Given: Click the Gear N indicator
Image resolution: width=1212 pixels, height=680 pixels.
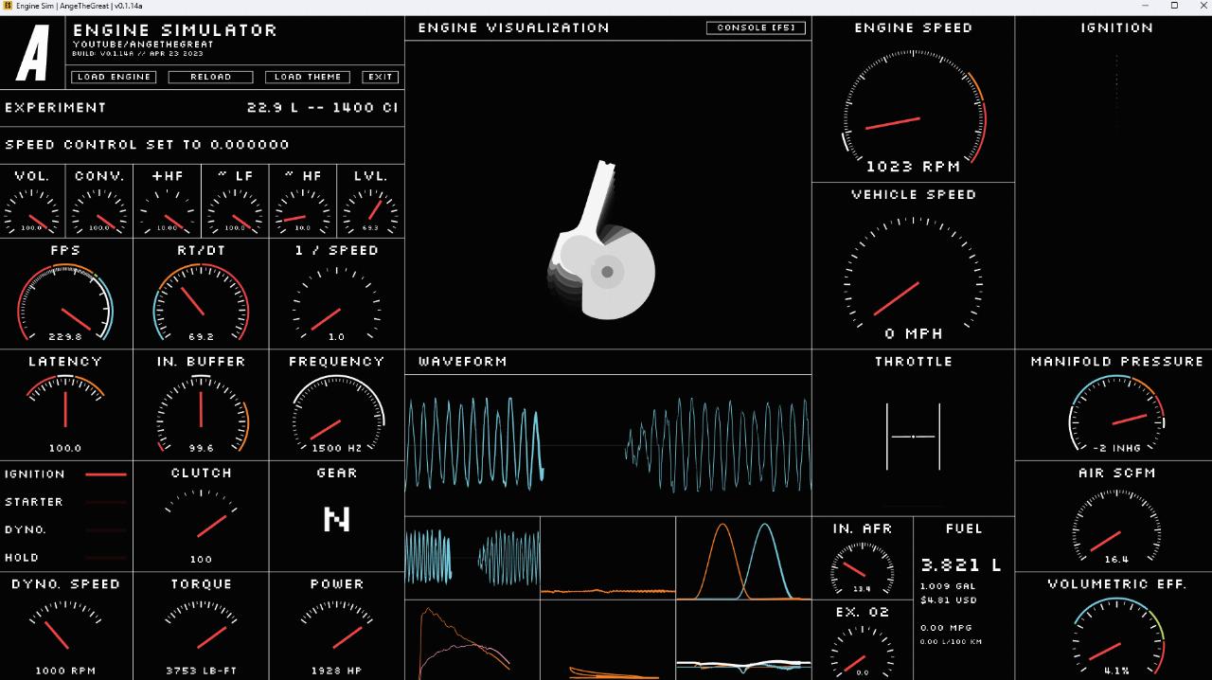Looking at the screenshot, I should point(336,519).
